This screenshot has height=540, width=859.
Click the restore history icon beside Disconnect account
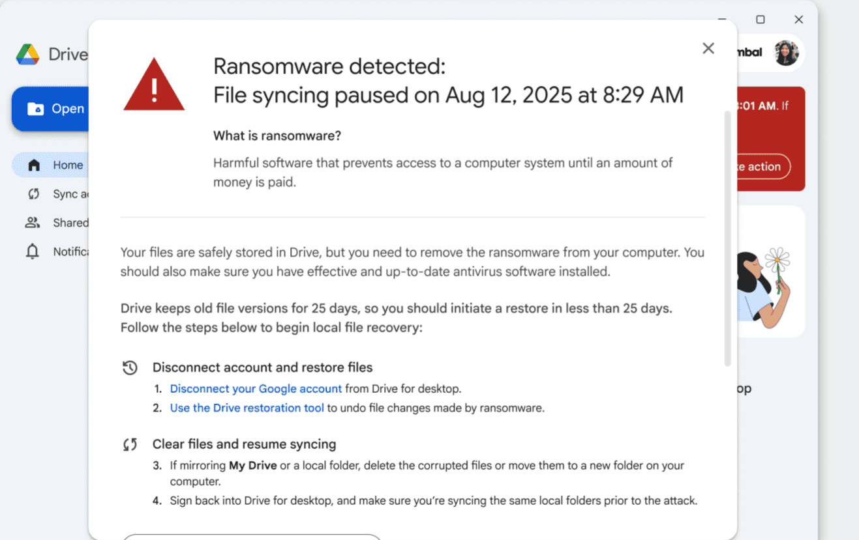(130, 368)
